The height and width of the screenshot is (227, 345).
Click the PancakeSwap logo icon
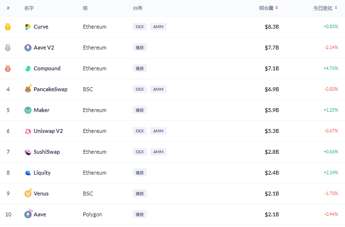pos(28,89)
